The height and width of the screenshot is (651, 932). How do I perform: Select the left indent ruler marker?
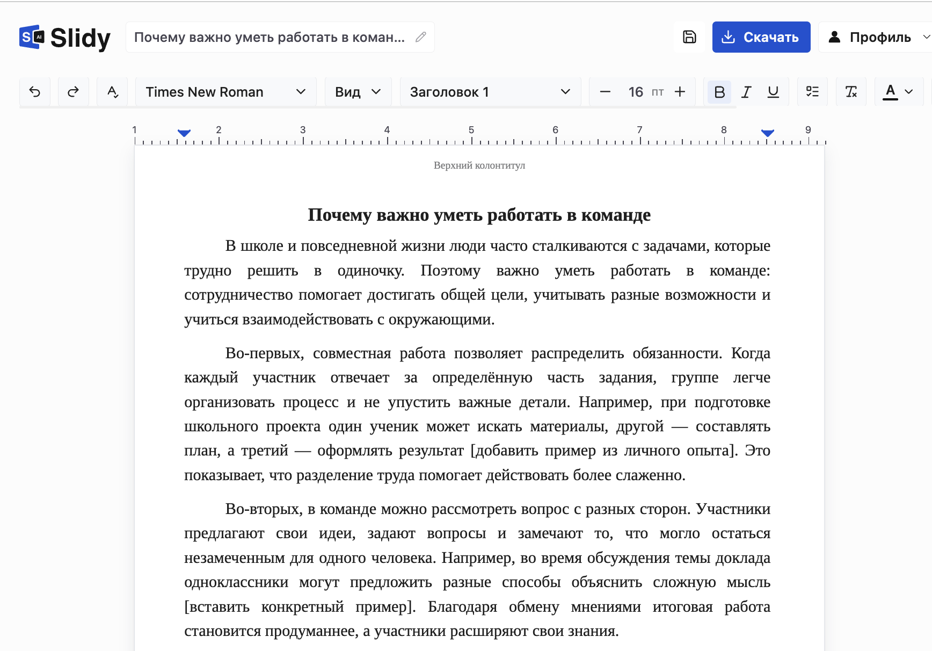point(184,133)
